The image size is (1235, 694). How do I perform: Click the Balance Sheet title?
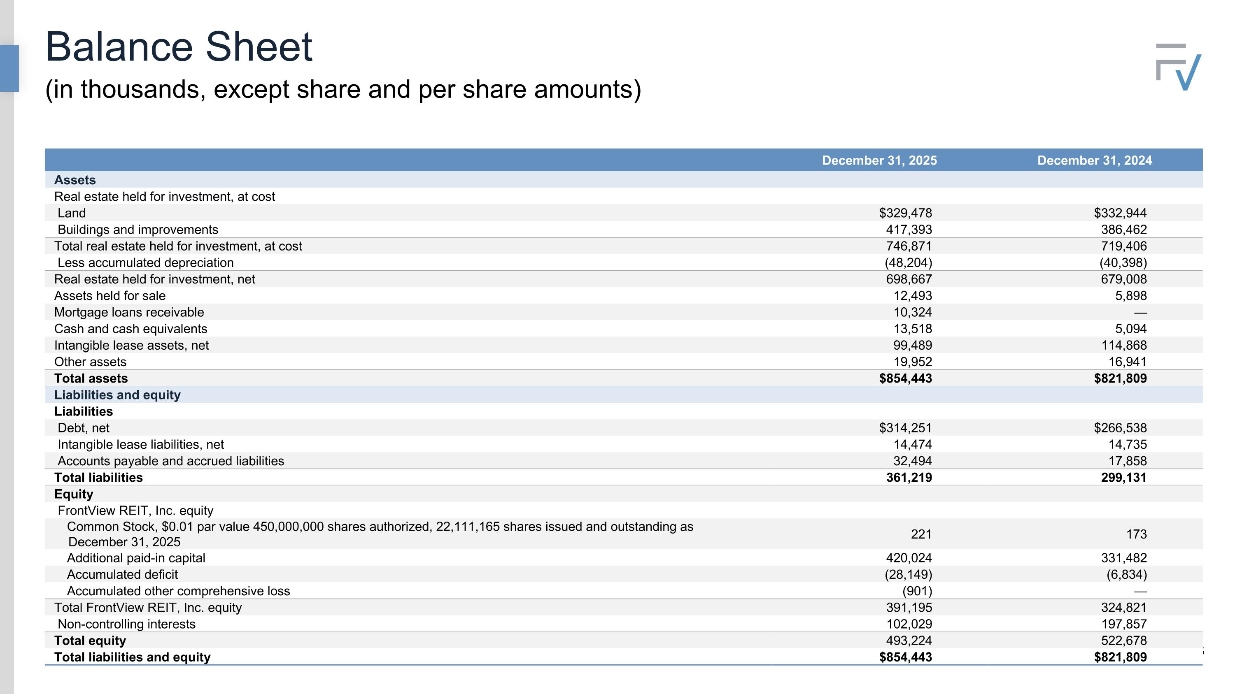(179, 47)
